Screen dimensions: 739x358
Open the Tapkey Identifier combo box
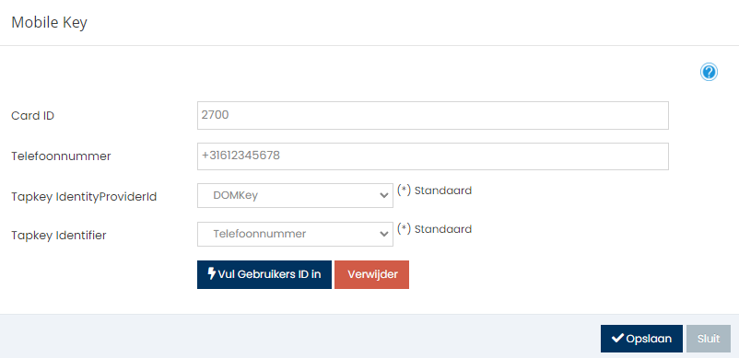tap(295, 234)
